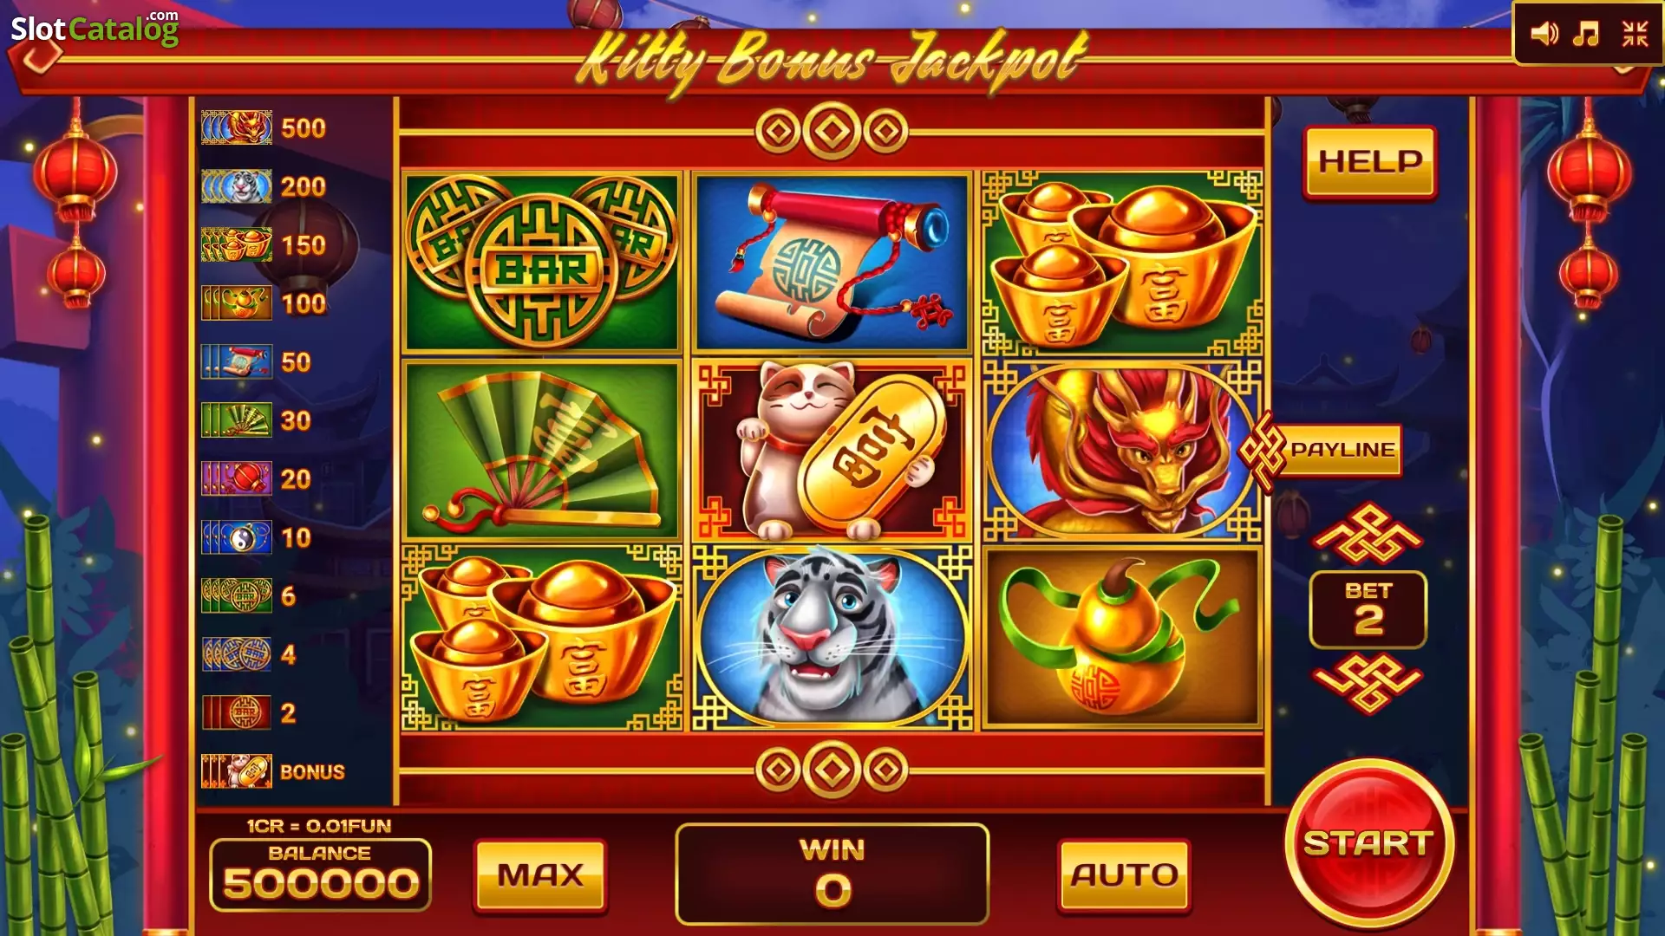The height and width of the screenshot is (936, 1665).
Task: Click the BAR coins symbol on the reels
Action: pyautogui.click(x=541, y=262)
